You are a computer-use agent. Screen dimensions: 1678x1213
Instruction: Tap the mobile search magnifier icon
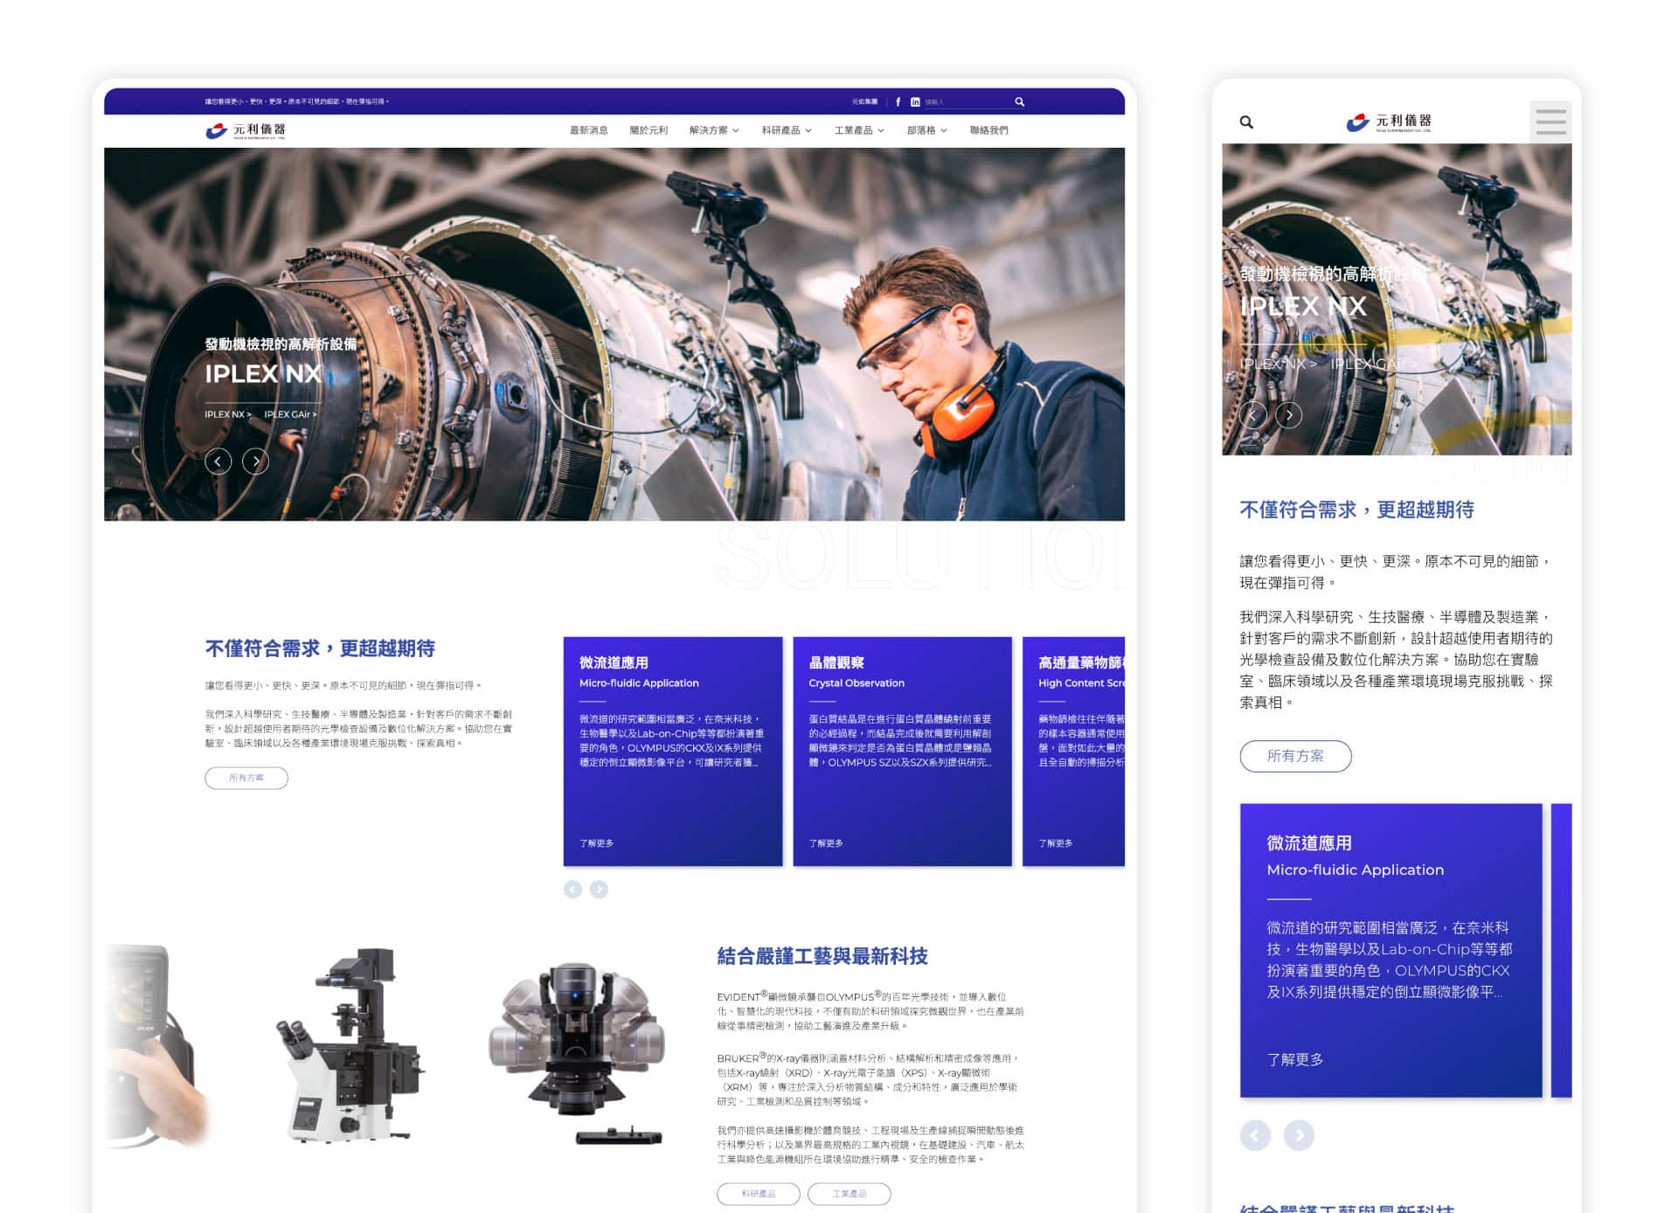click(1246, 122)
